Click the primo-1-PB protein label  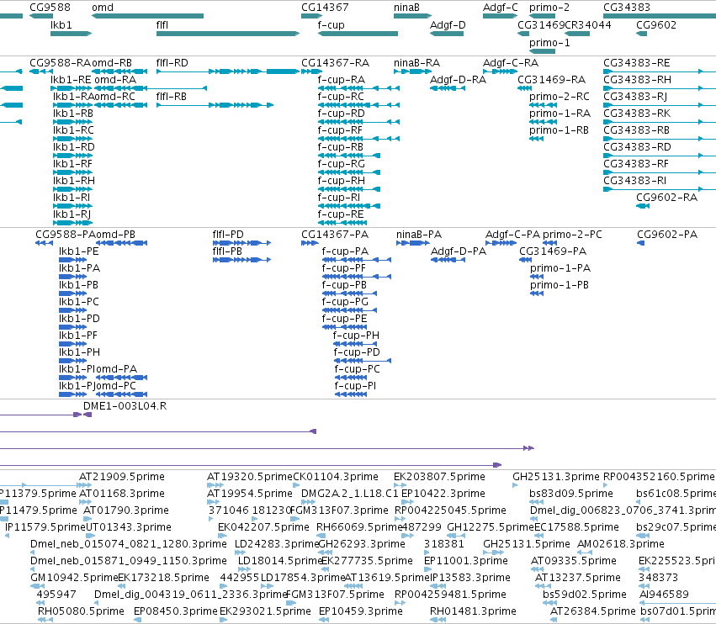click(x=560, y=285)
